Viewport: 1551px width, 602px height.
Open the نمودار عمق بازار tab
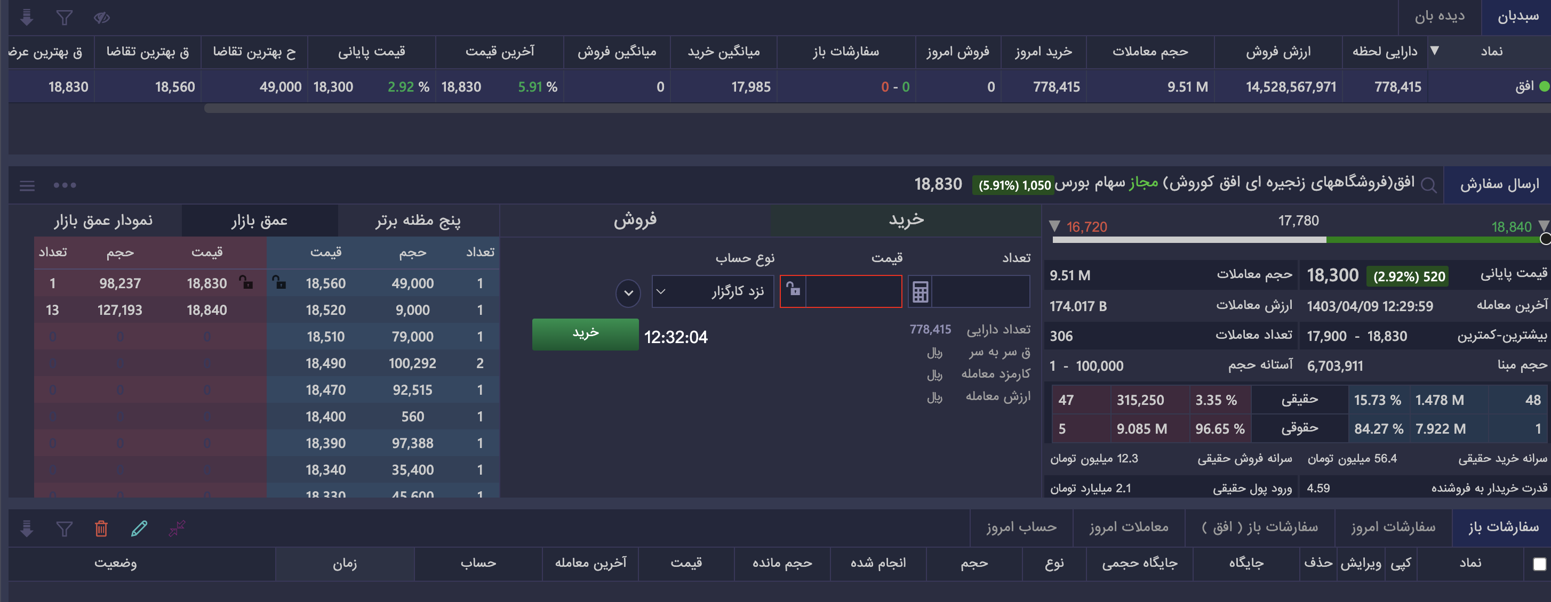coord(103,221)
